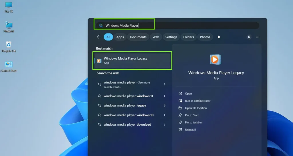Click in the Windows Media Player search field
The height and width of the screenshot is (156, 293).
(x=177, y=25)
